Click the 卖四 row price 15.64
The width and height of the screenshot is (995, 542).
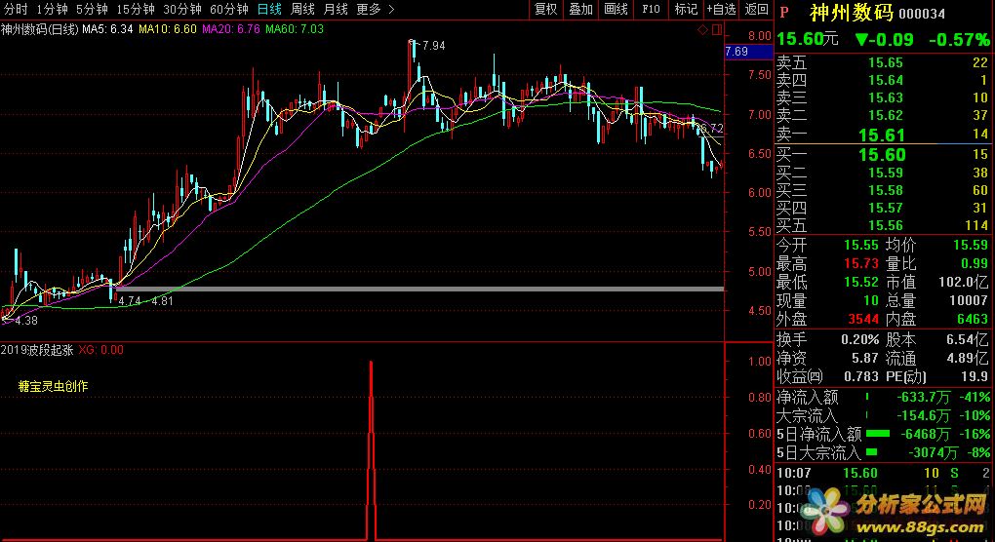(x=885, y=81)
